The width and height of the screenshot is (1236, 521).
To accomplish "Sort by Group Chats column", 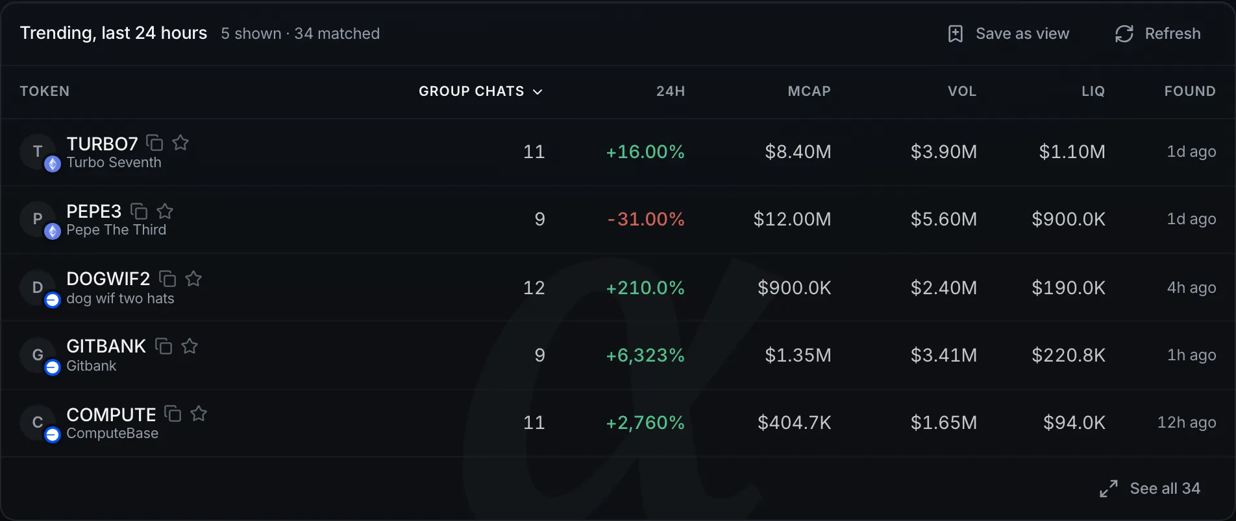I will [x=480, y=91].
